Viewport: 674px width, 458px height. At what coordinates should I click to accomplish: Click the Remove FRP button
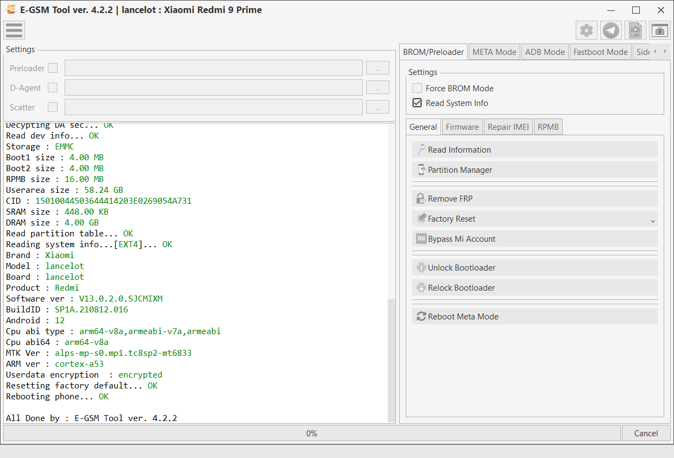[x=535, y=199]
